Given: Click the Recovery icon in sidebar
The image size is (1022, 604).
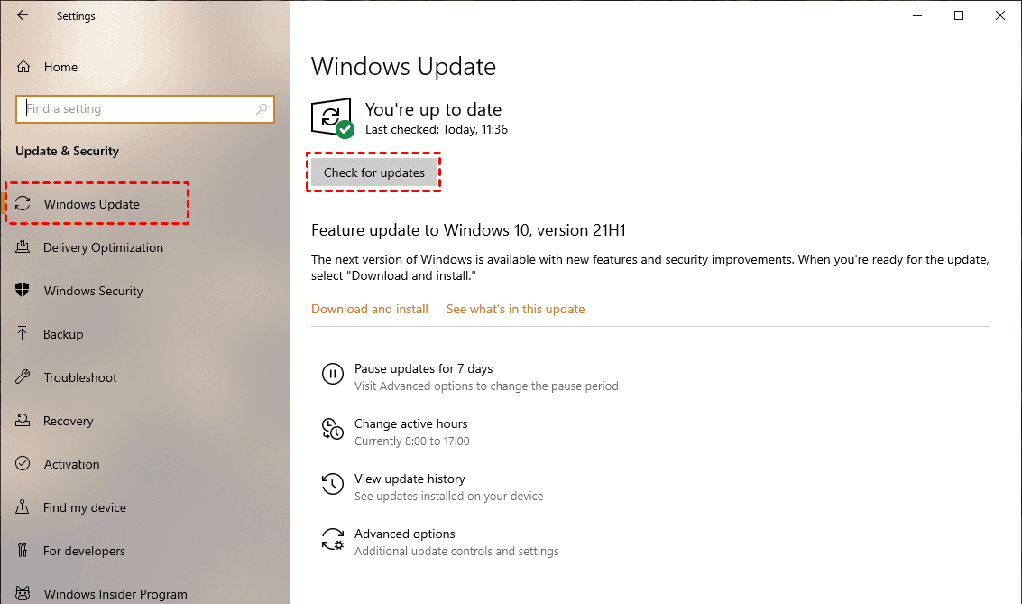Looking at the screenshot, I should point(23,421).
